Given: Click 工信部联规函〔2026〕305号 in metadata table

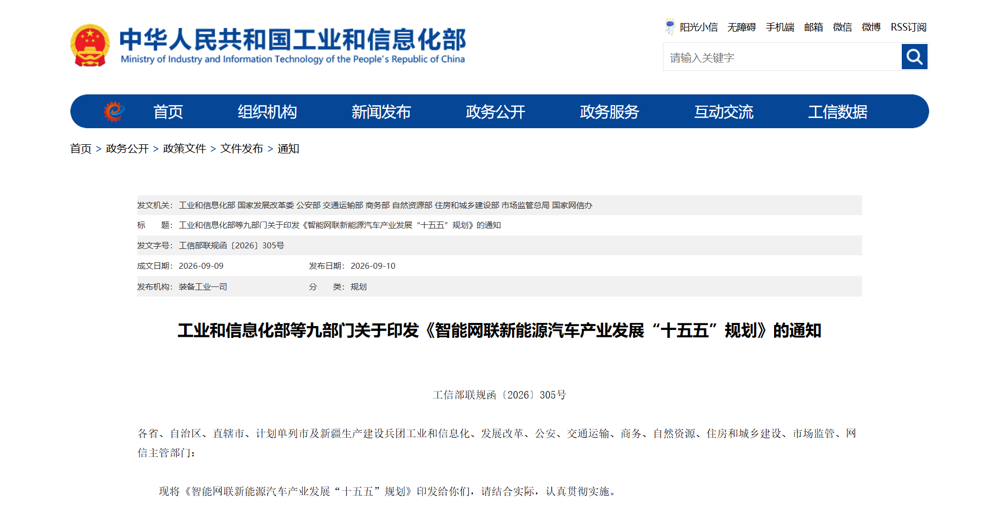Looking at the screenshot, I should click(231, 246).
